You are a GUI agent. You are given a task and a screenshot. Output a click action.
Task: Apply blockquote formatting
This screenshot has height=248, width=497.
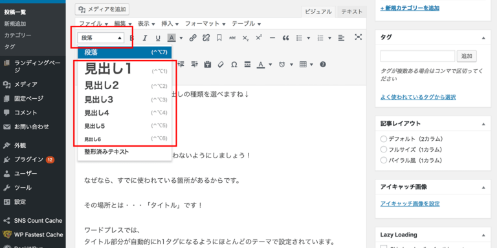(285, 38)
